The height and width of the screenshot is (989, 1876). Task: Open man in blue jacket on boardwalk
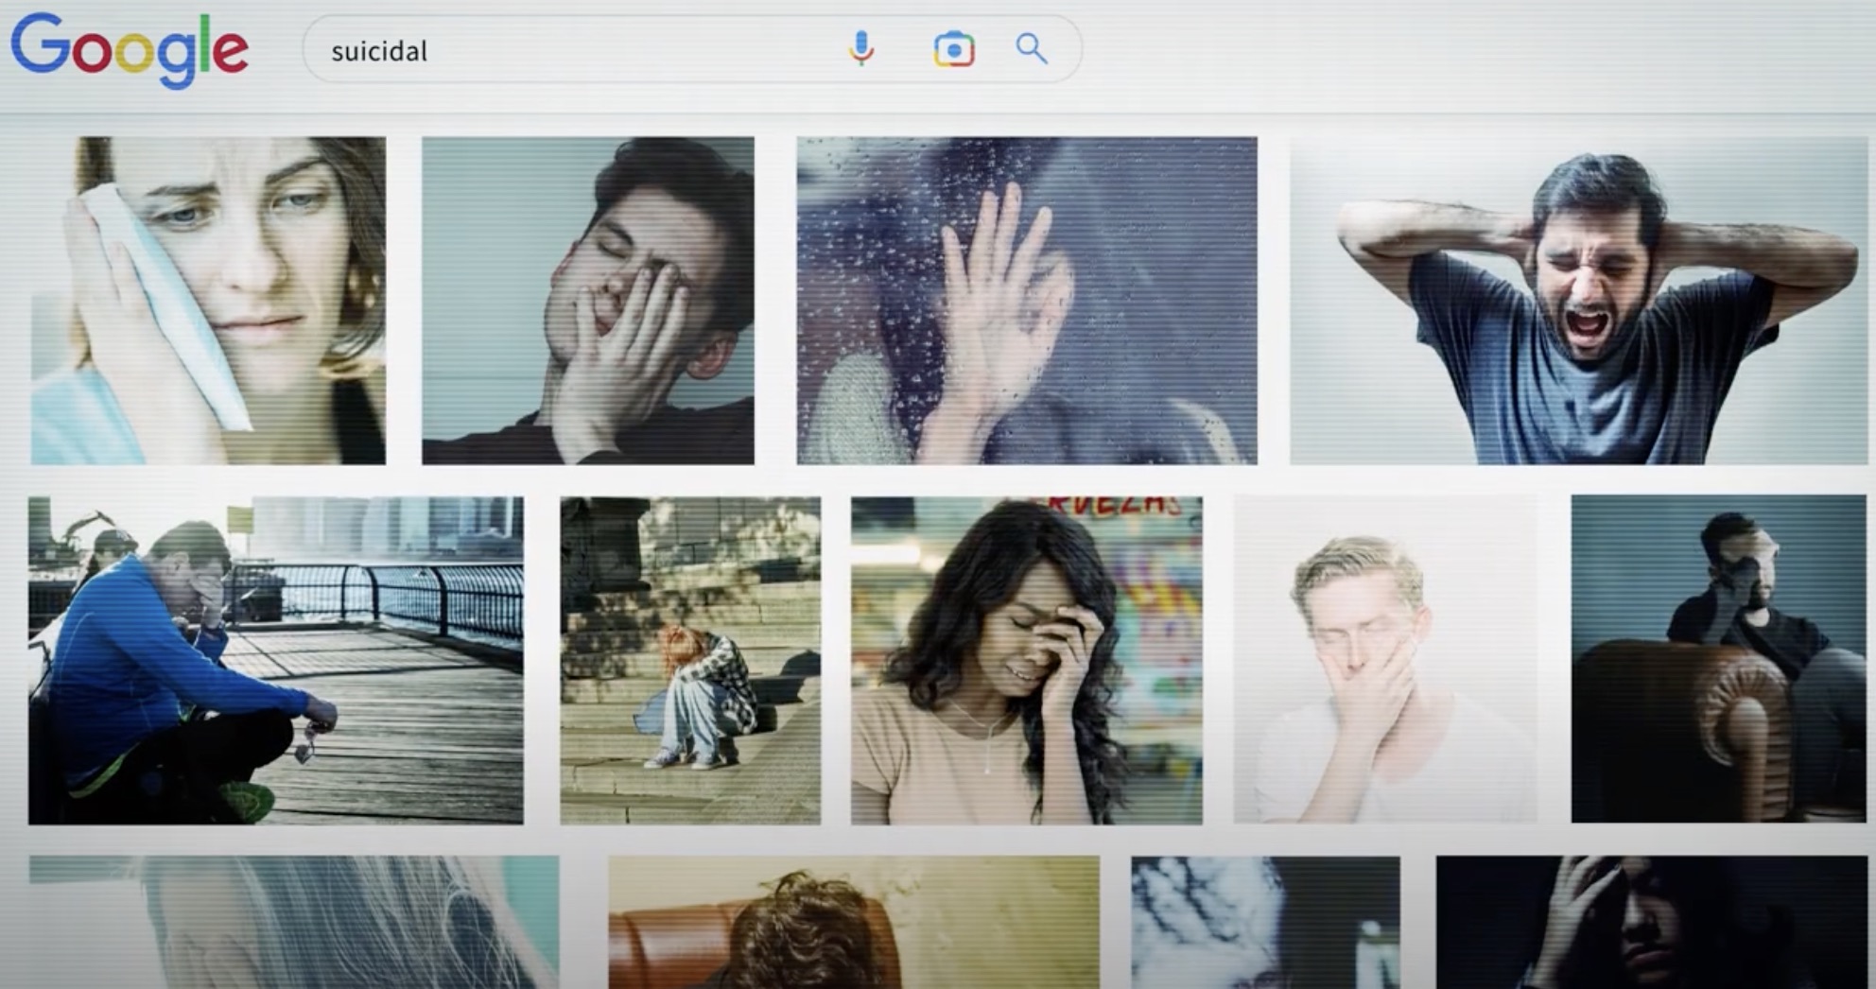point(275,660)
